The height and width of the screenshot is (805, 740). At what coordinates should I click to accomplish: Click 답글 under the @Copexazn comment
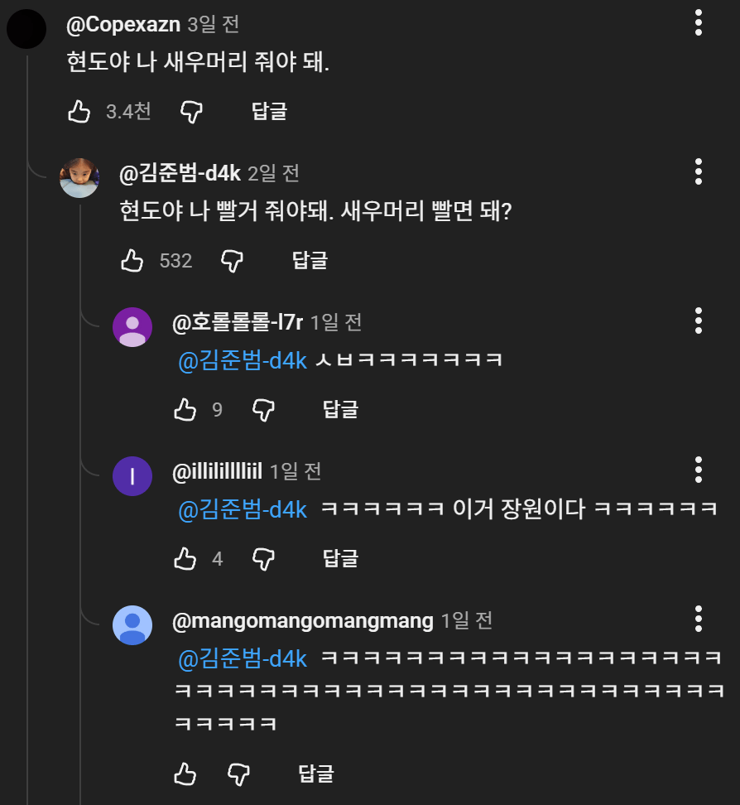click(269, 112)
